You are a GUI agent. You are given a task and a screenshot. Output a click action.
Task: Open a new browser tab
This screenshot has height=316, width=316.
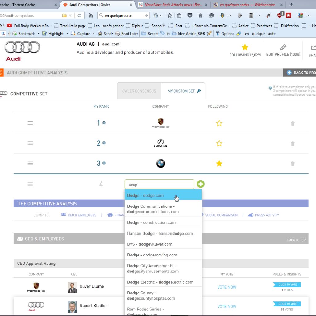[291, 5]
